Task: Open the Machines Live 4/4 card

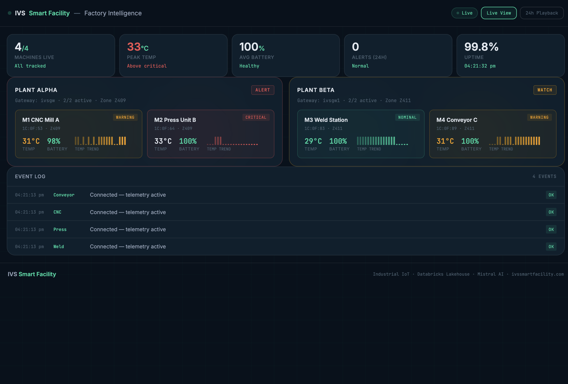Action: (x=61, y=55)
